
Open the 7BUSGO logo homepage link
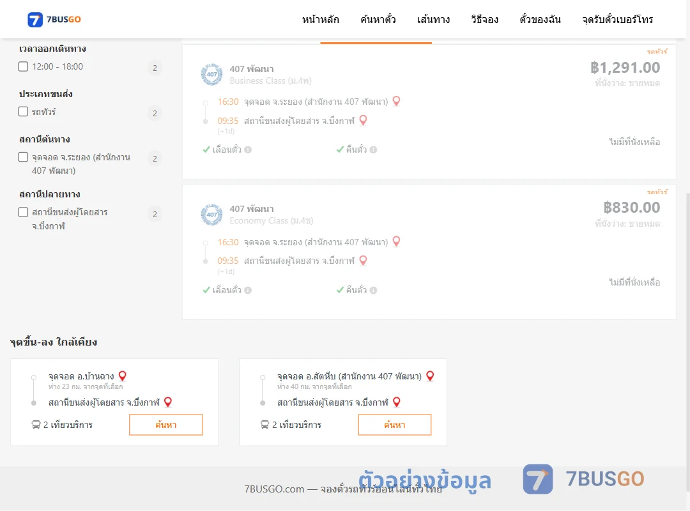click(x=54, y=19)
